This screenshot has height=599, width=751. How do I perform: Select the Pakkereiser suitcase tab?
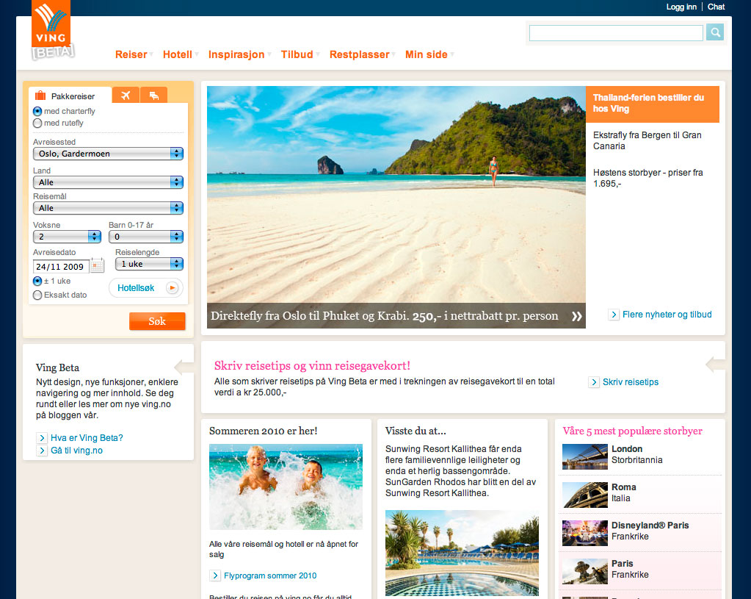(70, 96)
